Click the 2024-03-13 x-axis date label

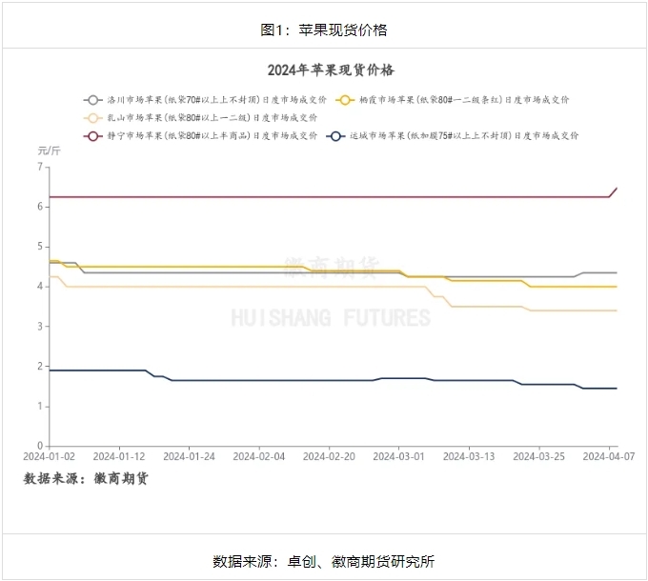click(x=469, y=457)
